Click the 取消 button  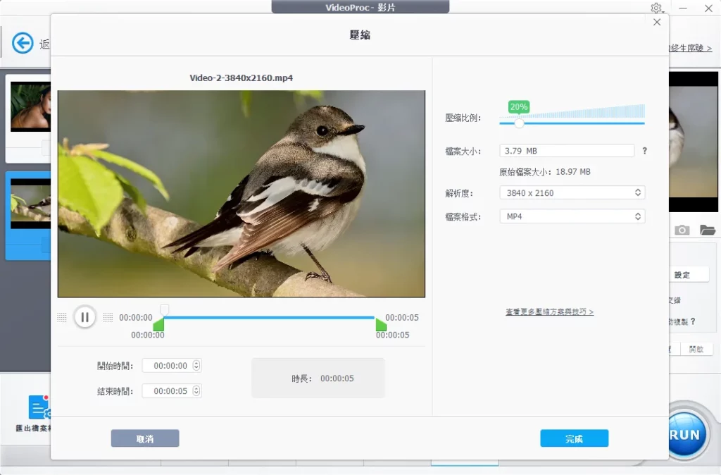(x=145, y=438)
